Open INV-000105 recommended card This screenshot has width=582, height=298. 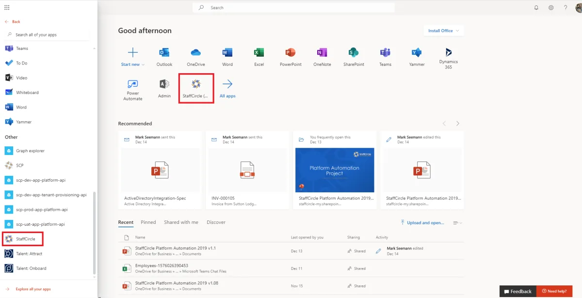click(x=247, y=170)
